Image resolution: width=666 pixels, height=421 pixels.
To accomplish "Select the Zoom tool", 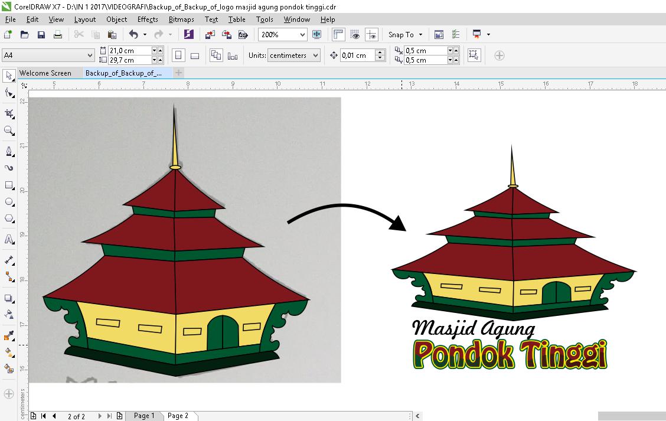I will pos(9,130).
